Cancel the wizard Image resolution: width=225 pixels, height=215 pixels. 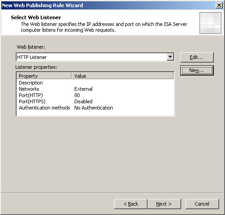pos(202,204)
